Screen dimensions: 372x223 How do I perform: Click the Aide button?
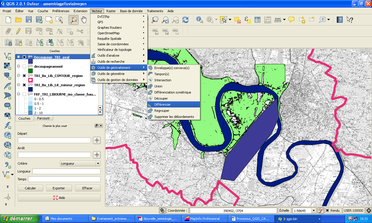click(x=59, y=198)
